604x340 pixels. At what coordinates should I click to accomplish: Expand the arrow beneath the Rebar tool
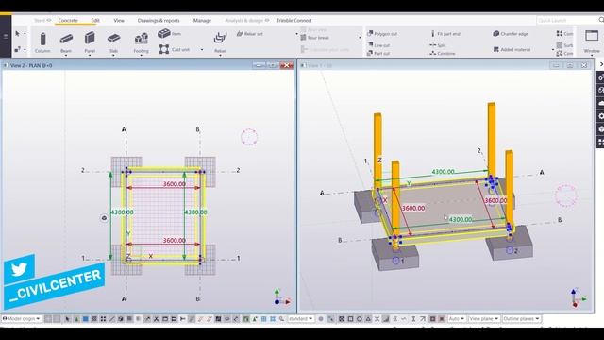pyautogui.click(x=220, y=56)
